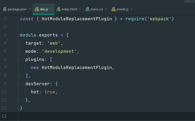This screenshot has width=195, height=121.
Task: Click the 'true' value on line 10
Action: [50, 92]
